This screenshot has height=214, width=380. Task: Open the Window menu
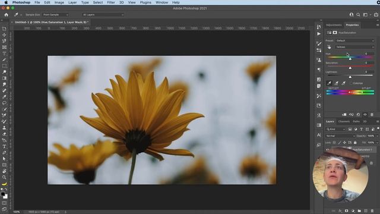(161, 2)
